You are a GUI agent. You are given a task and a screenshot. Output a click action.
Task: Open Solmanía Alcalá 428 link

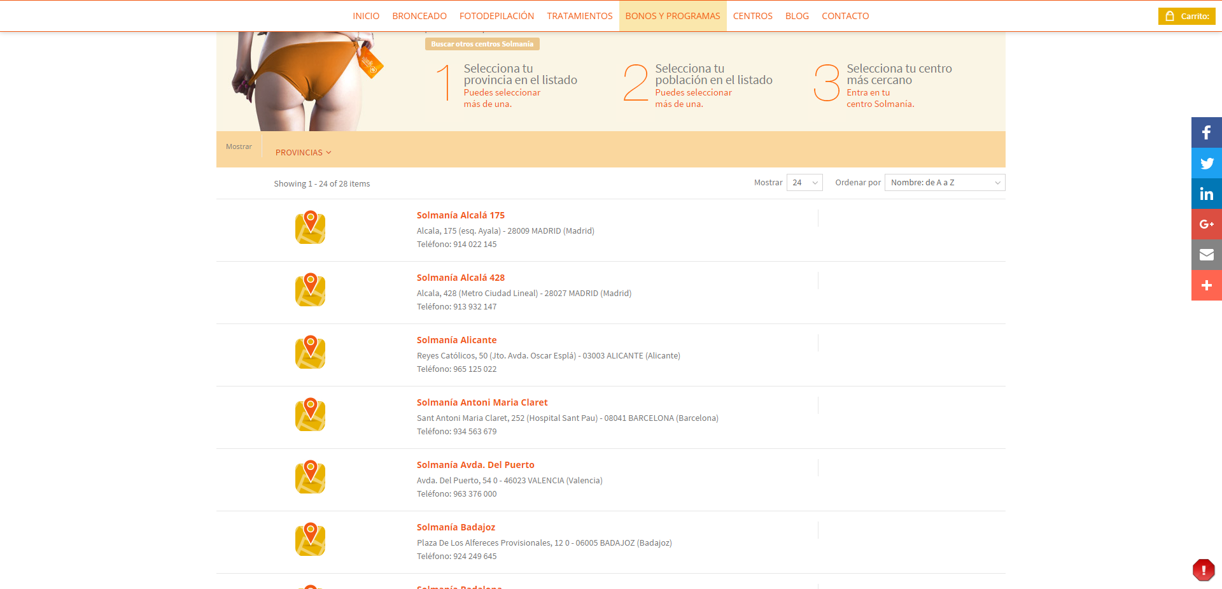tap(461, 278)
